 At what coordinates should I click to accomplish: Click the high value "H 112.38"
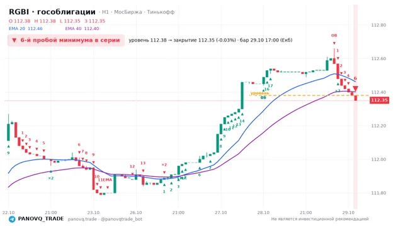[x=45, y=21]
